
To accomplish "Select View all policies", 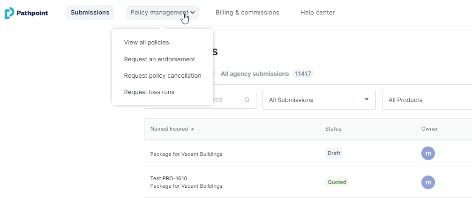I will click(146, 42).
